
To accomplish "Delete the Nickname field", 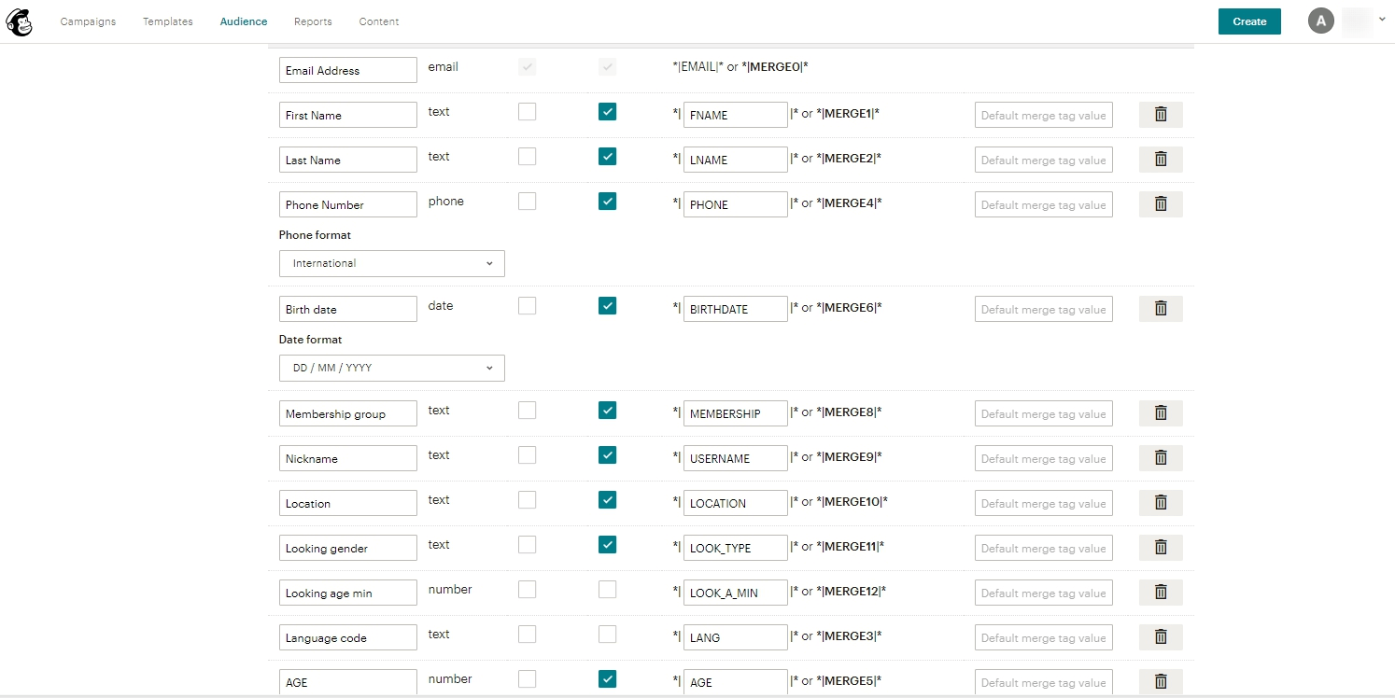I will [1161, 458].
